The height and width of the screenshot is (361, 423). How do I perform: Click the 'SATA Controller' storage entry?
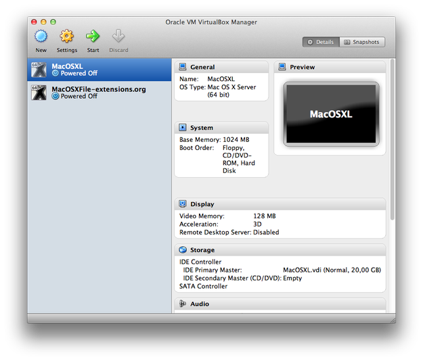point(204,286)
